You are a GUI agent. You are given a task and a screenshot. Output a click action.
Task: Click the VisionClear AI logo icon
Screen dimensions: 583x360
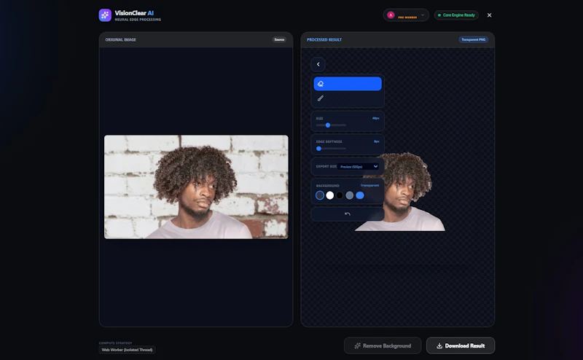coord(105,15)
